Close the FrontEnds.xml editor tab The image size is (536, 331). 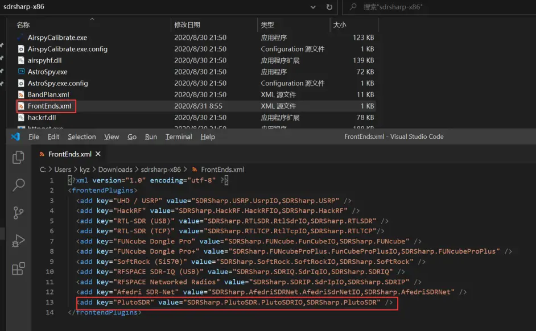[x=98, y=154]
